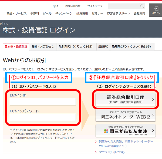Viewport: 162px width, 159px height.
Task: Click 岡三かんたん発注 button
Action: 126,131
